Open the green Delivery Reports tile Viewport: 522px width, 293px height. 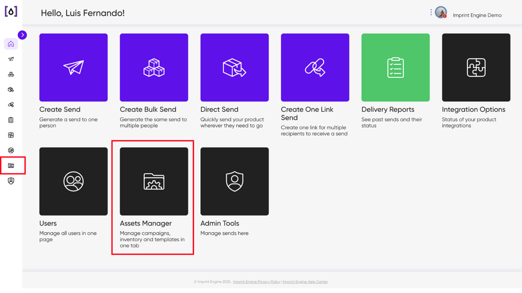pyautogui.click(x=395, y=67)
